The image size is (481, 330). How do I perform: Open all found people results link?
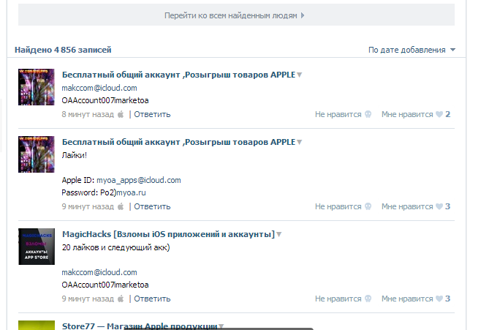[236, 15]
